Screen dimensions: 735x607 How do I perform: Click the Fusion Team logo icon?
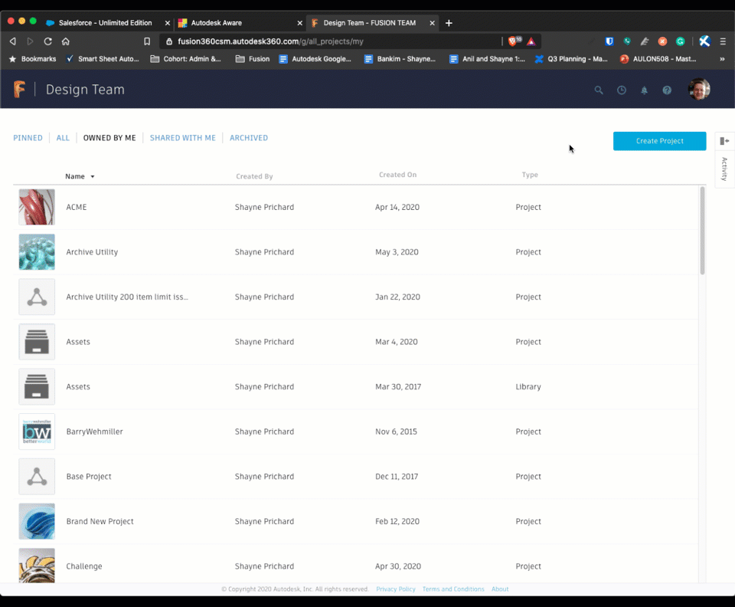[x=19, y=89]
